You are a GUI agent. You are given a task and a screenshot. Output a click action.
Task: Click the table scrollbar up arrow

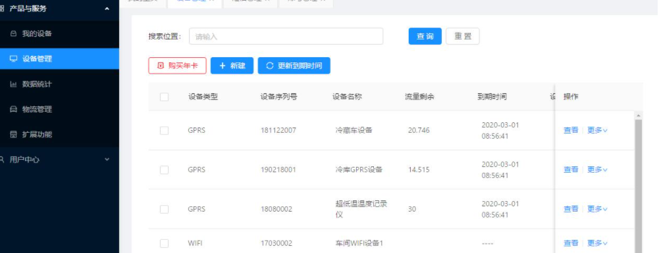pos(639,116)
